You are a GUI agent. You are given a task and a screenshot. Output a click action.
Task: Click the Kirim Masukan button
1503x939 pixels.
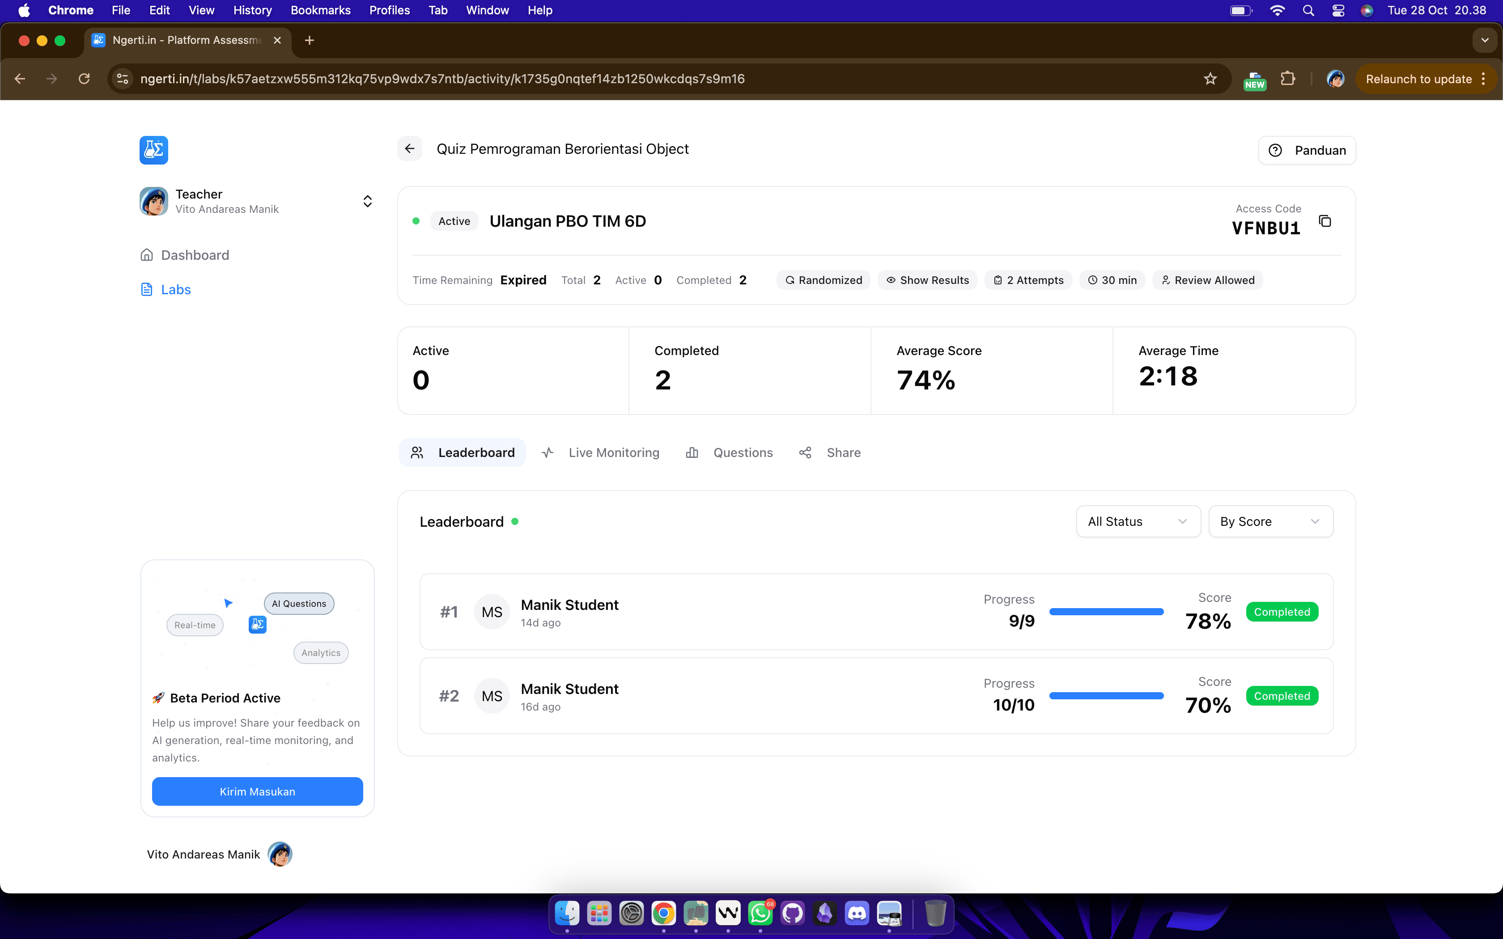[257, 791]
